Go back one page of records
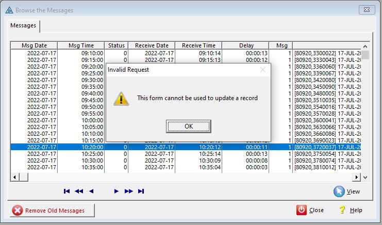 tap(79, 191)
